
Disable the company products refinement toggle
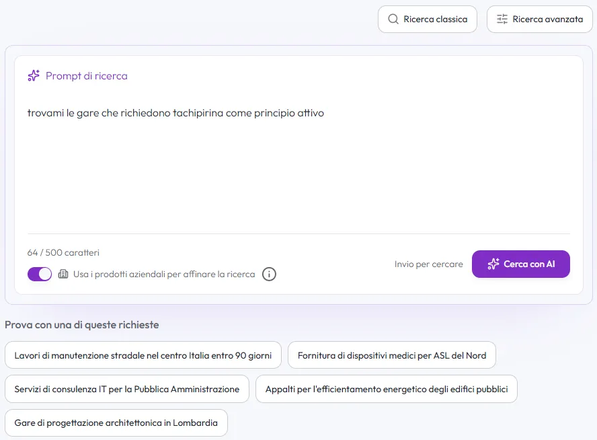click(40, 274)
